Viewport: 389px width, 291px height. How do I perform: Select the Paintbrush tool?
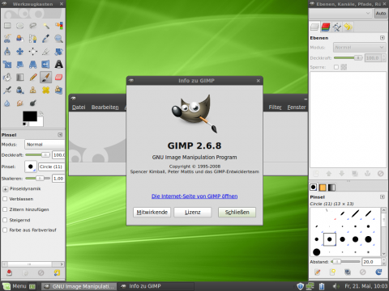[x=46, y=78]
